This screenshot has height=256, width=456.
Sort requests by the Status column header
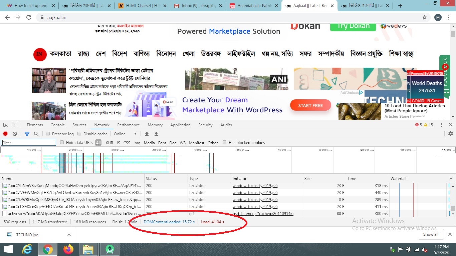(x=166, y=179)
